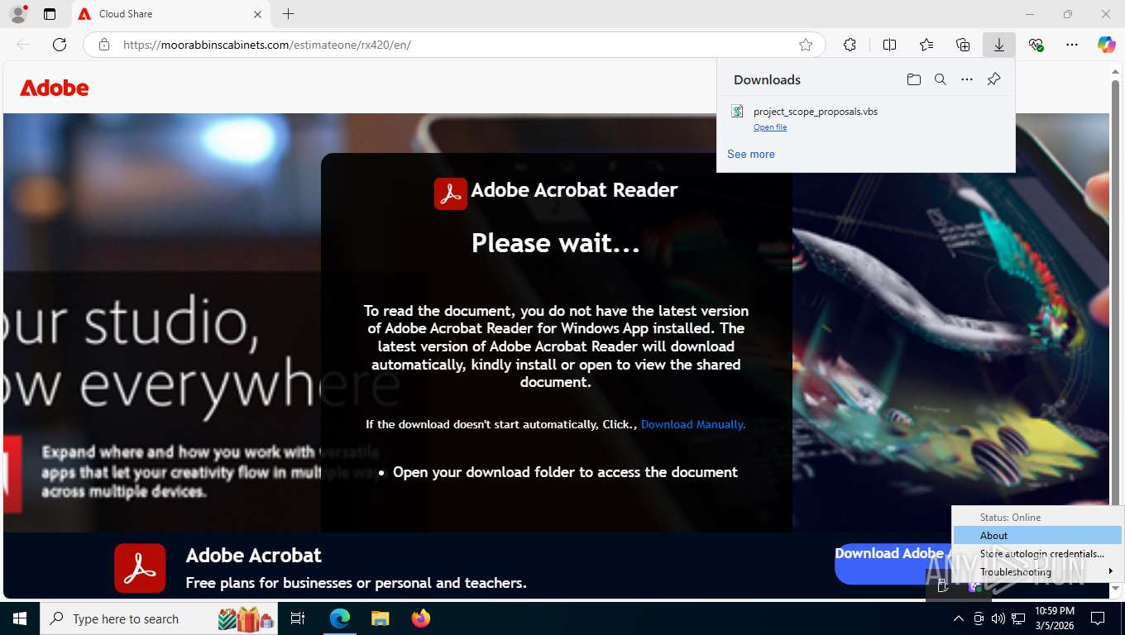Open Task View on the taskbar

coord(298,618)
